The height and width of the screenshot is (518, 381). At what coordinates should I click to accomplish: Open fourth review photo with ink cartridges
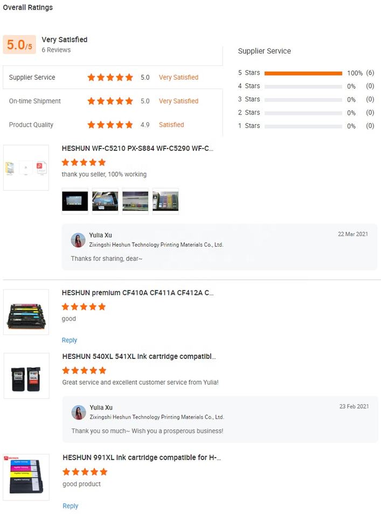click(165, 201)
